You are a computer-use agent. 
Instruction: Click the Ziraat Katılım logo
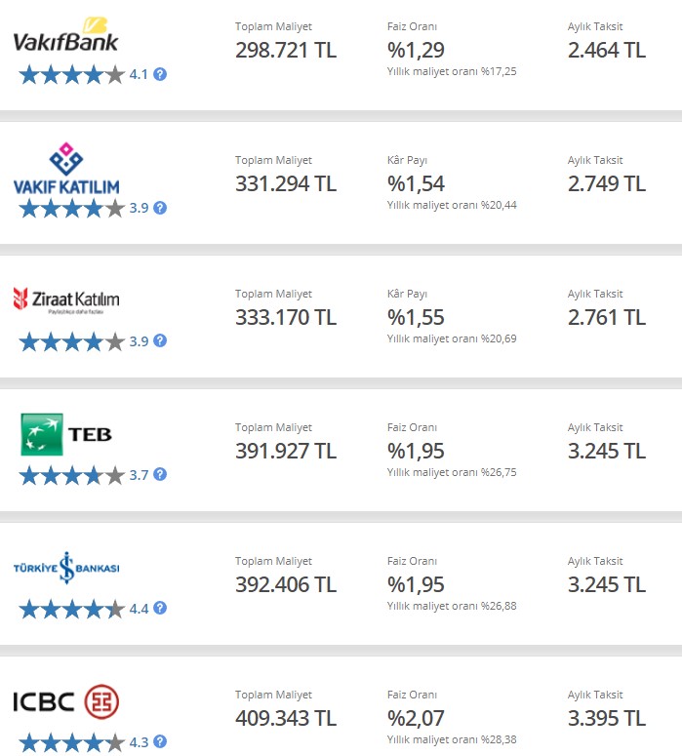click(x=66, y=300)
